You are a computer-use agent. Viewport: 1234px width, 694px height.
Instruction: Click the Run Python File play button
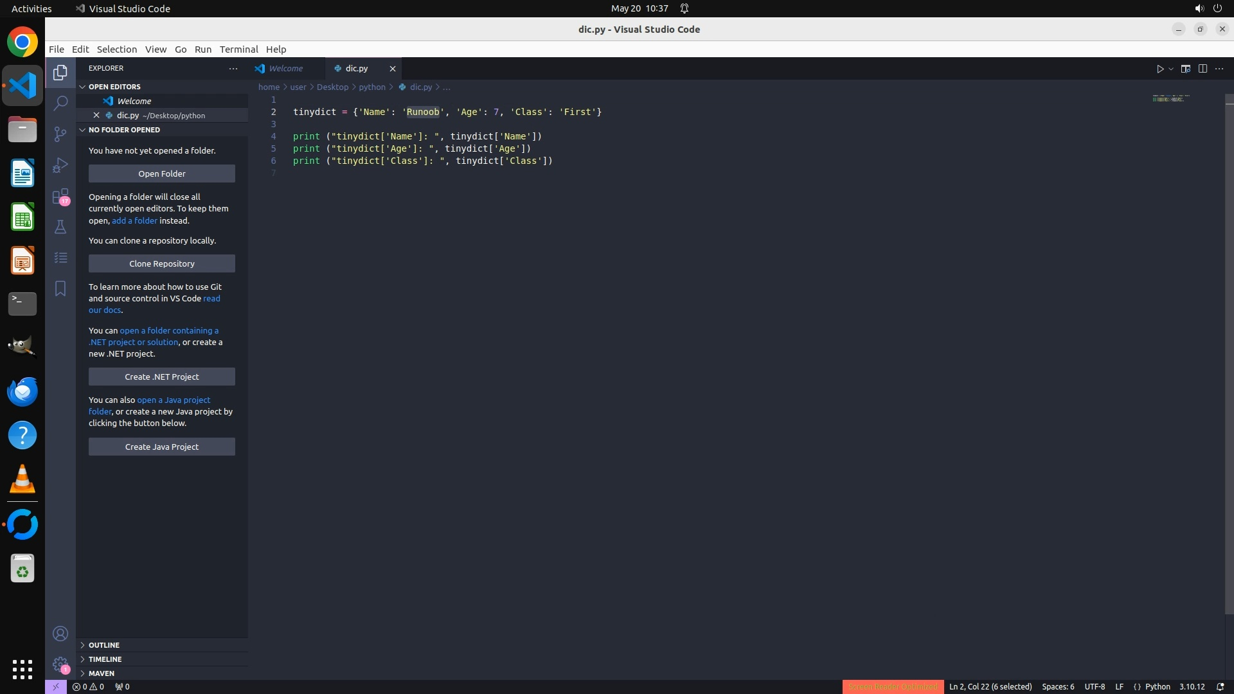pos(1159,69)
